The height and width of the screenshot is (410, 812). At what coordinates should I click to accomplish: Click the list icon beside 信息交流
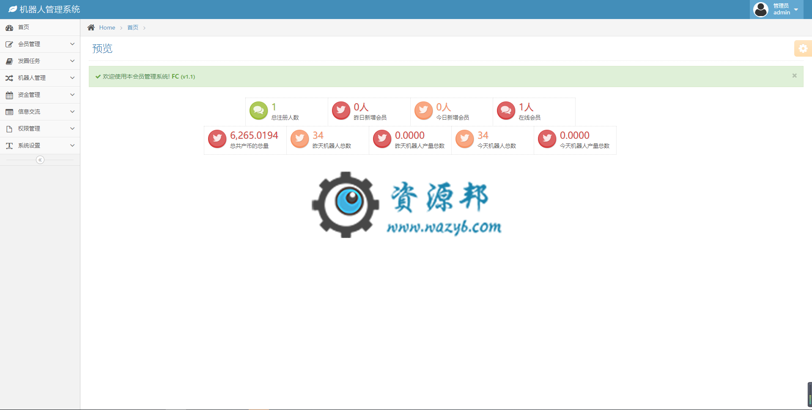(9, 112)
